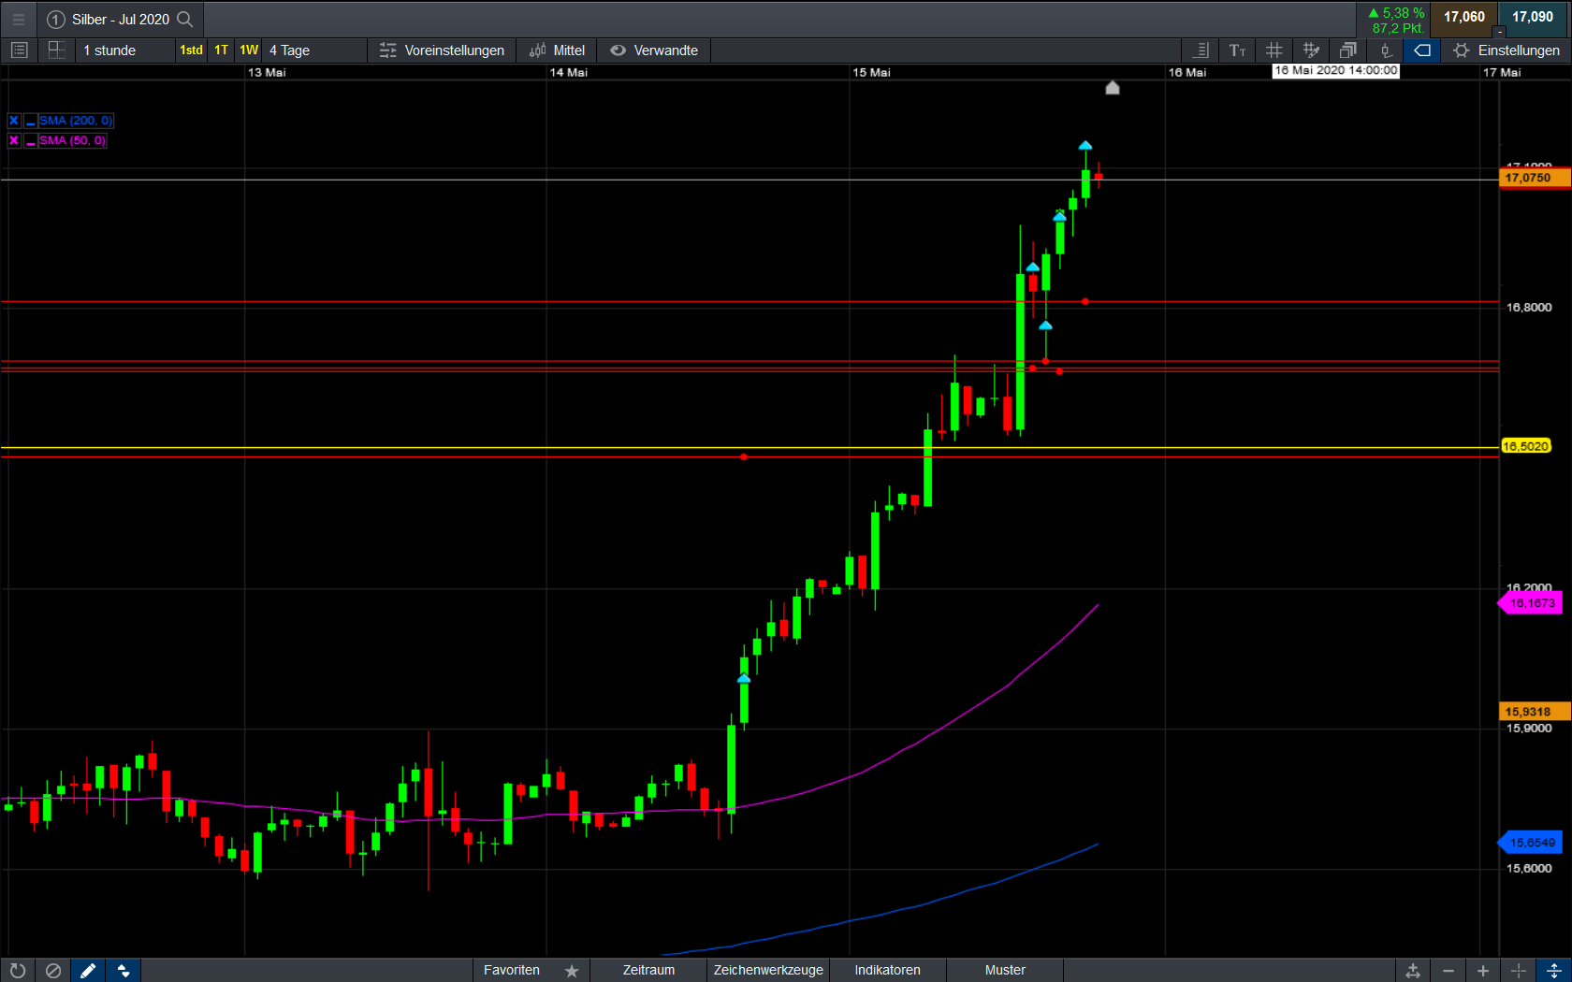Viewport: 1572px width, 982px height.
Task: Click the search magnifier beside Silber - Jul 2020
Action: 185,19
